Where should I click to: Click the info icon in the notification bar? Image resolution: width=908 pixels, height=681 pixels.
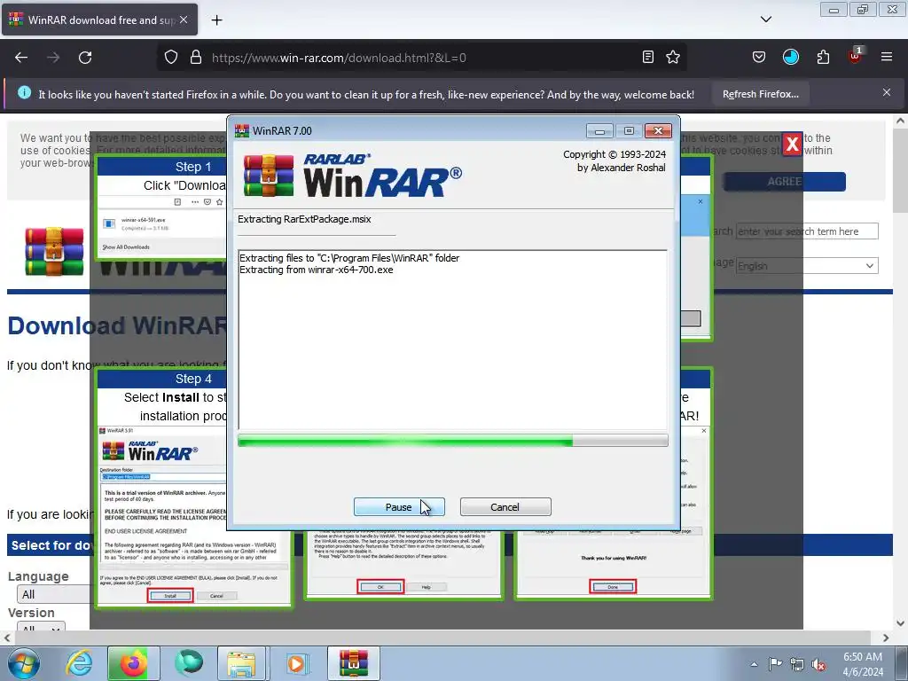click(x=24, y=92)
